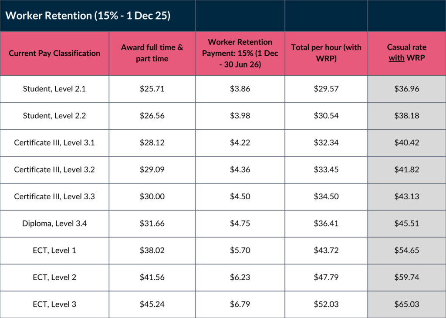Image resolution: width=446 pixels, height=318 pixels.
Task: Click the $36.96 casual rate cell
Action: (406, 89)
